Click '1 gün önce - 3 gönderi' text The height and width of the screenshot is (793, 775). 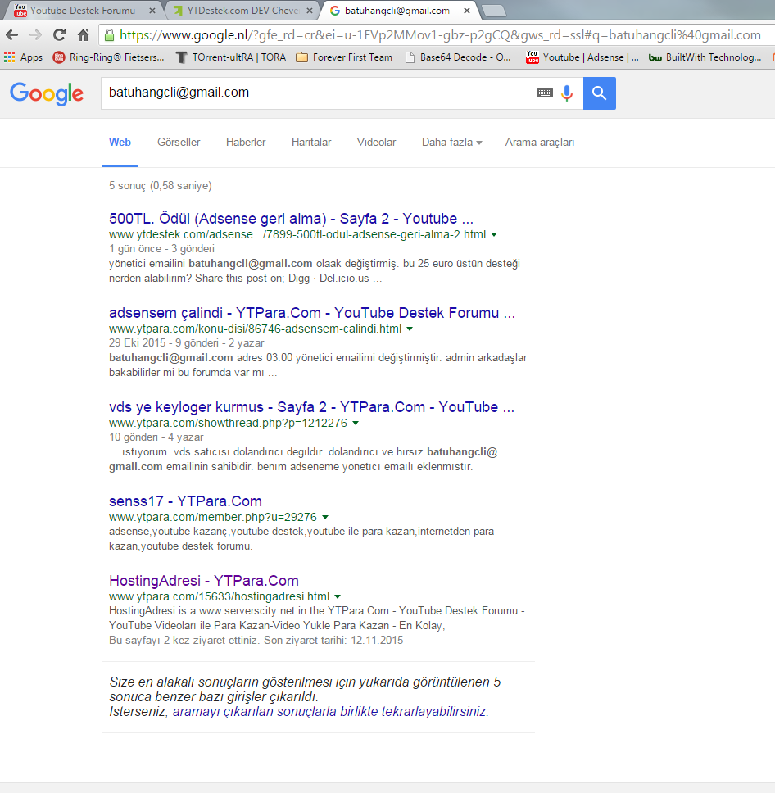(x=162, y=249)
